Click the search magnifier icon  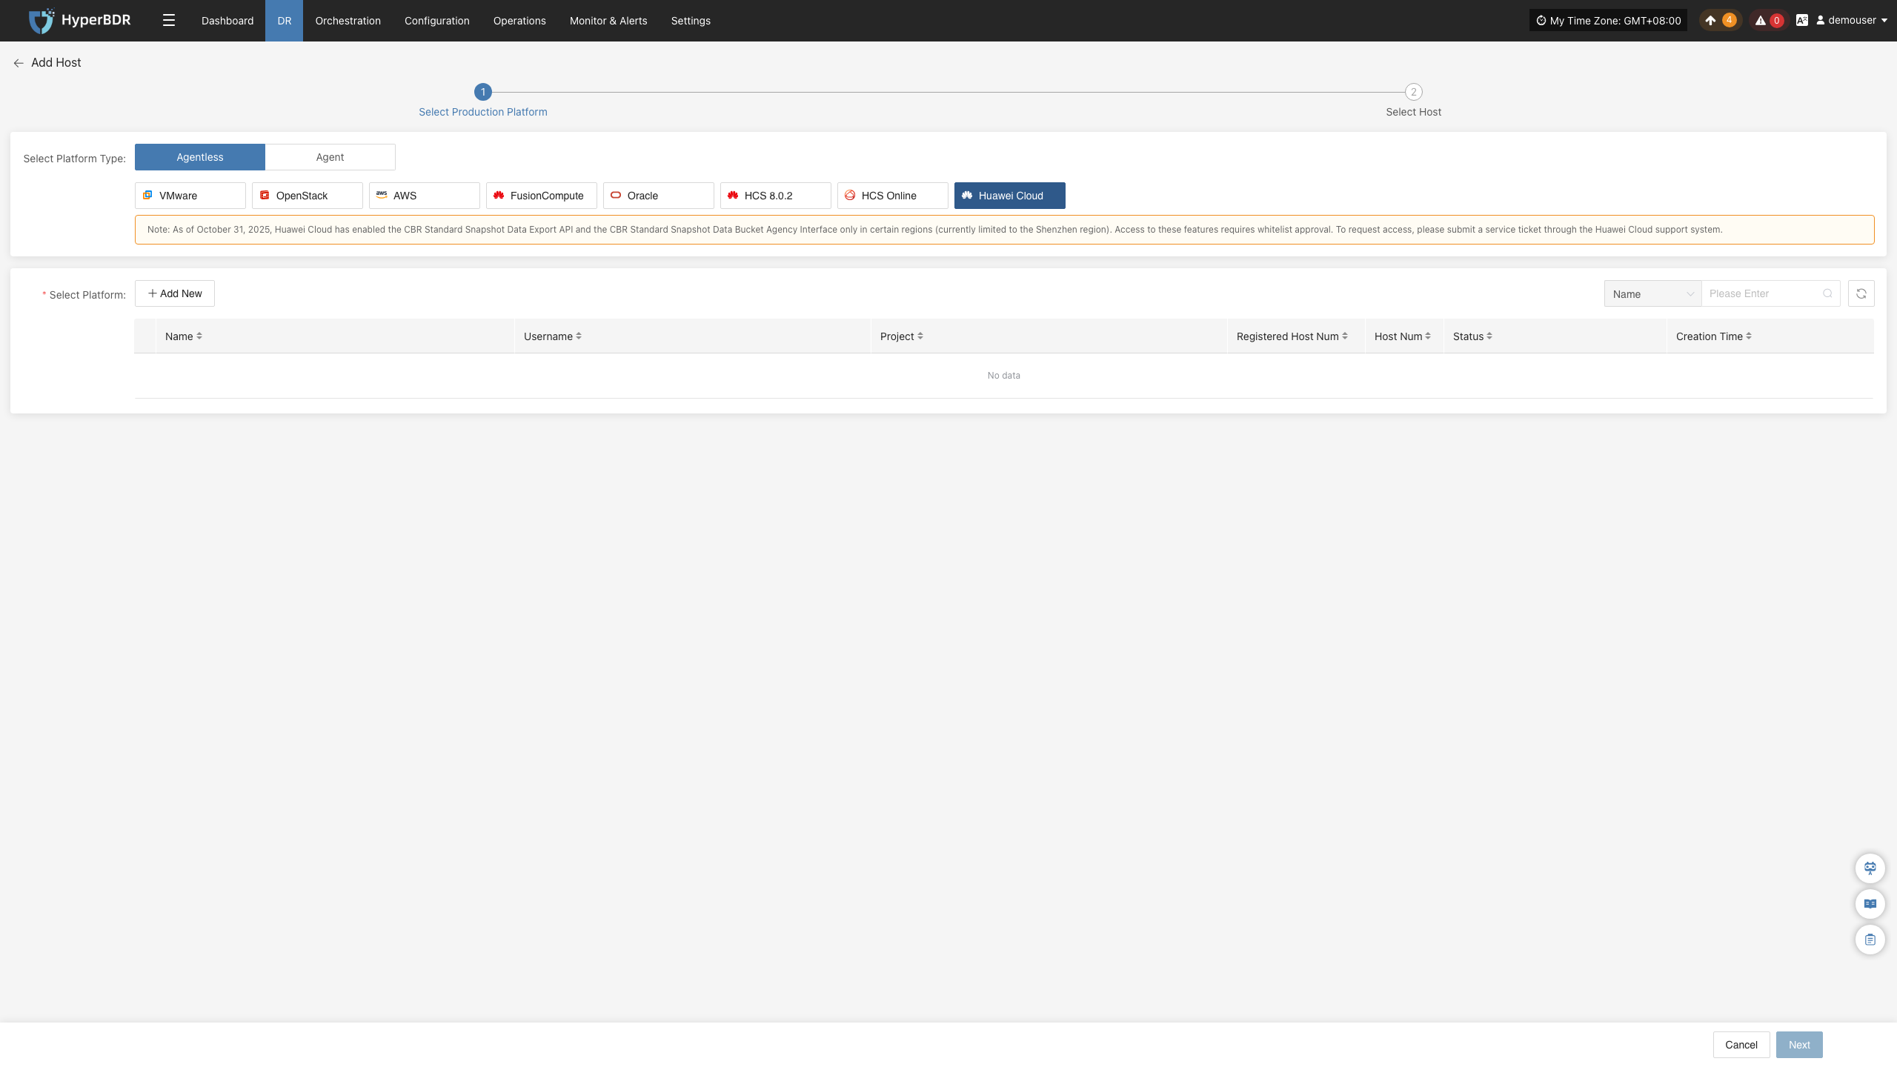tap(1827, 294)
